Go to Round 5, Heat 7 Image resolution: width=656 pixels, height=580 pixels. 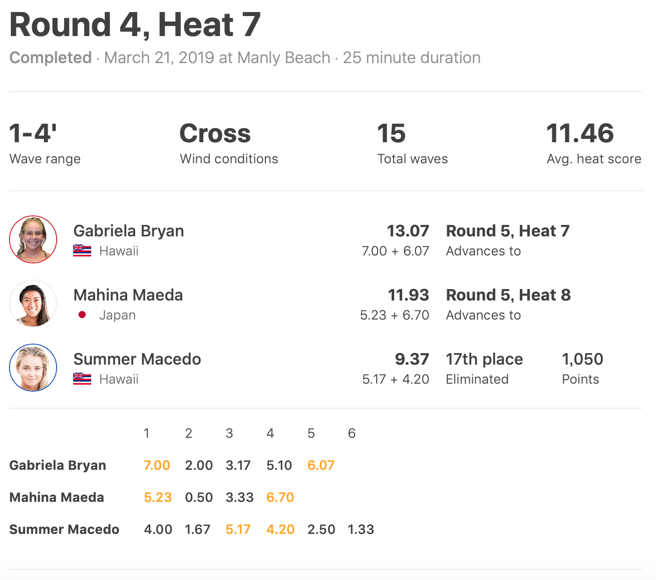click(x=508, y=231)
